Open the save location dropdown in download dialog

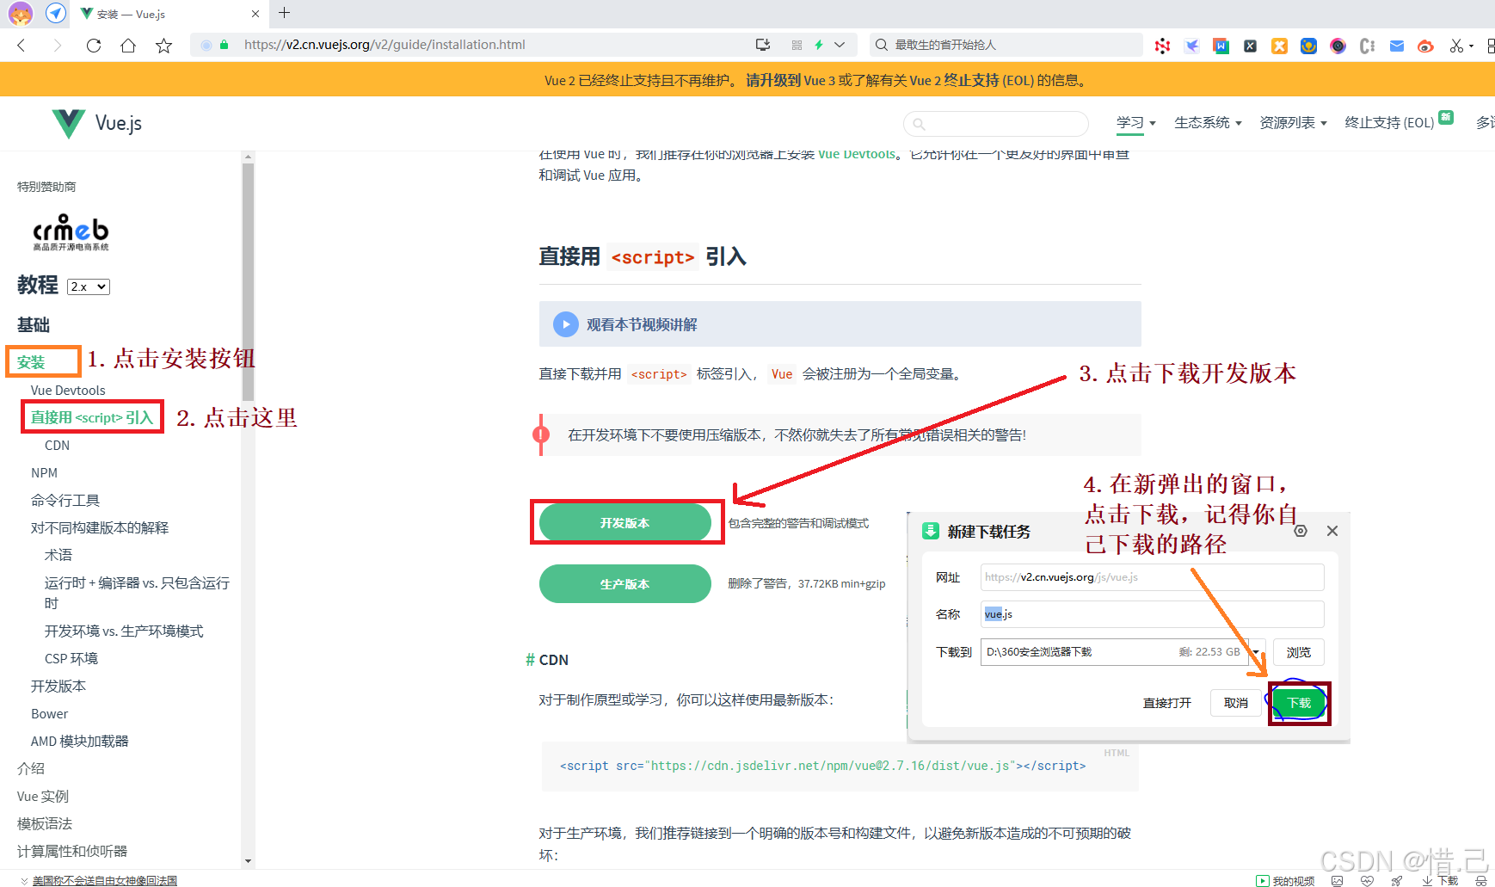[x=1255, y=652]
